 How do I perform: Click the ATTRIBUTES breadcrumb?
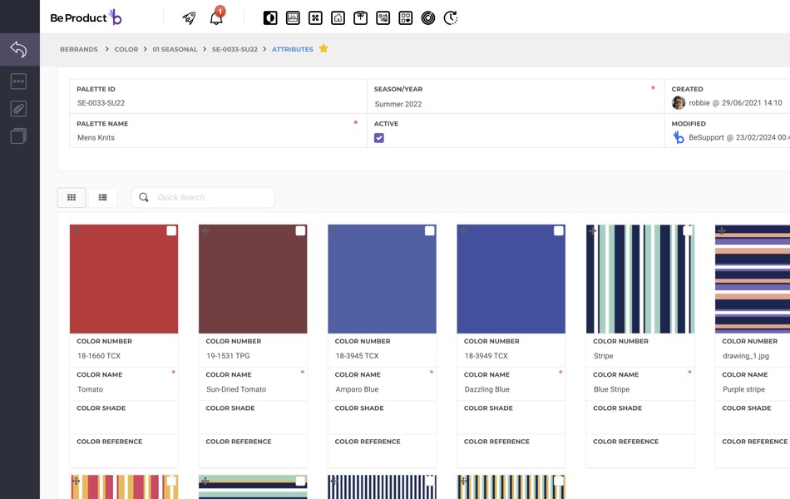pyautogui.click(x=292, y=49)
